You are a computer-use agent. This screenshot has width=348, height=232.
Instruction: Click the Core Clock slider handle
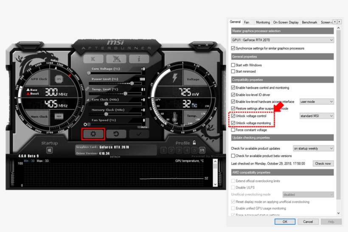(106, 104)
